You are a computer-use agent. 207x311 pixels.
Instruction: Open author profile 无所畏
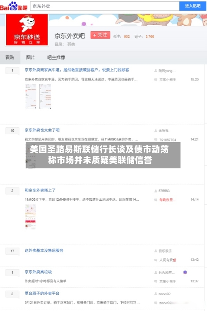pyautogui.click(x=164, y=131)
